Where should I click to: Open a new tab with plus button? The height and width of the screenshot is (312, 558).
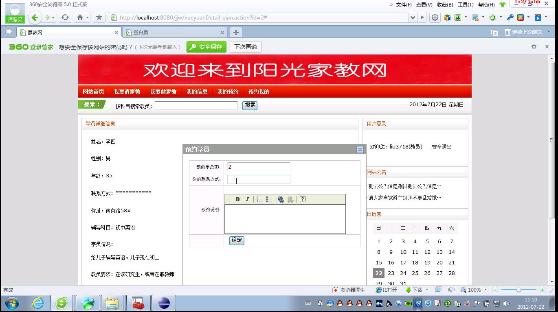click(236, 32)
